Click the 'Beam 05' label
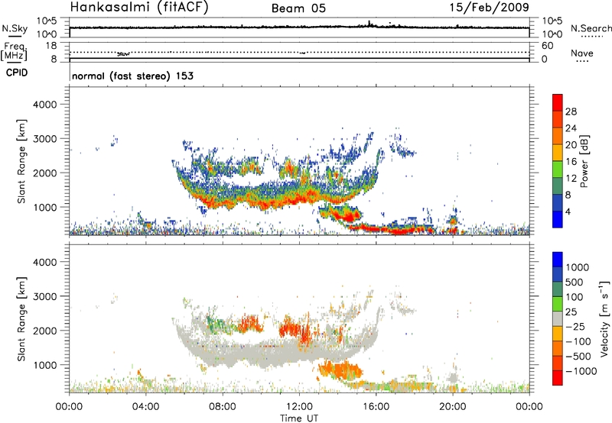Image resolution: width=612 pixels, height=423 pixels. pos(298,8)
